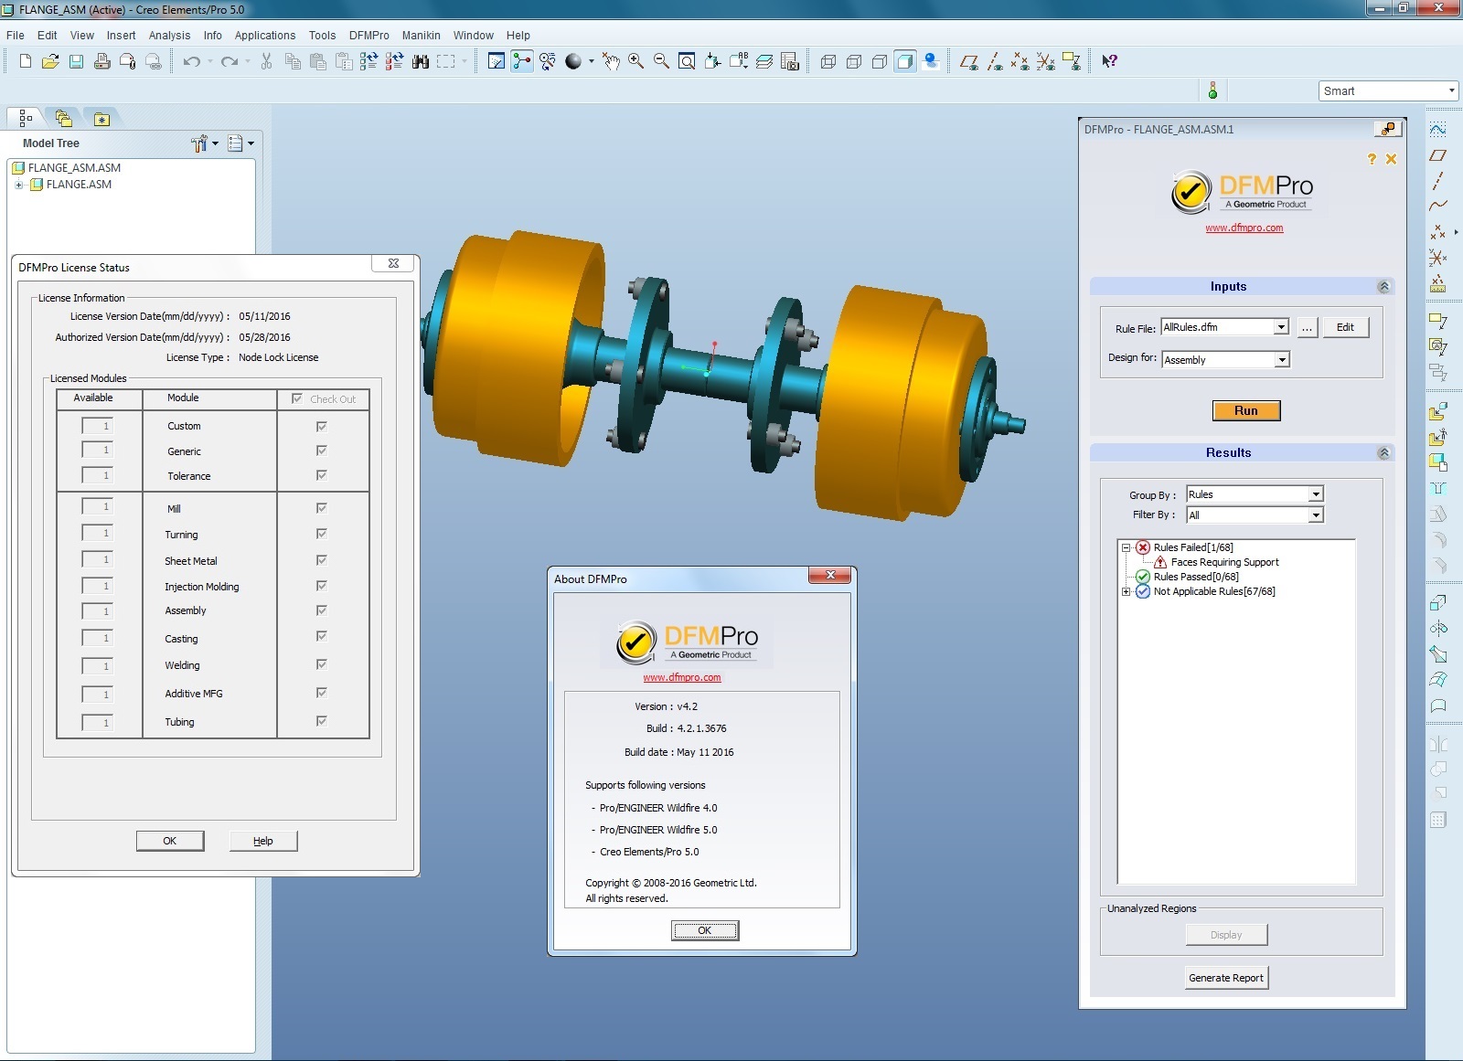The image size is (1463, 1061).
Task: Open the Help menu
Action: pos(518,36)
